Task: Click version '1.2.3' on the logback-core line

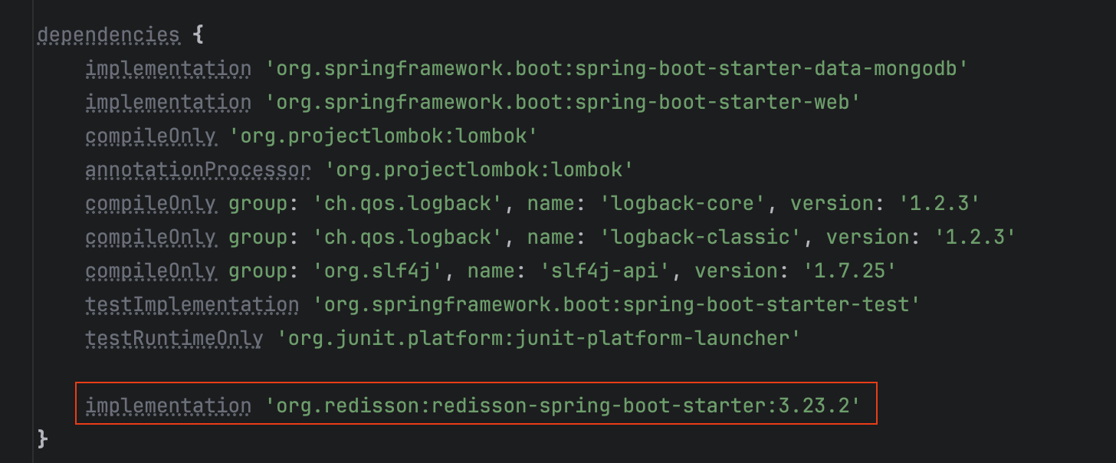Action: click(939, 204)
